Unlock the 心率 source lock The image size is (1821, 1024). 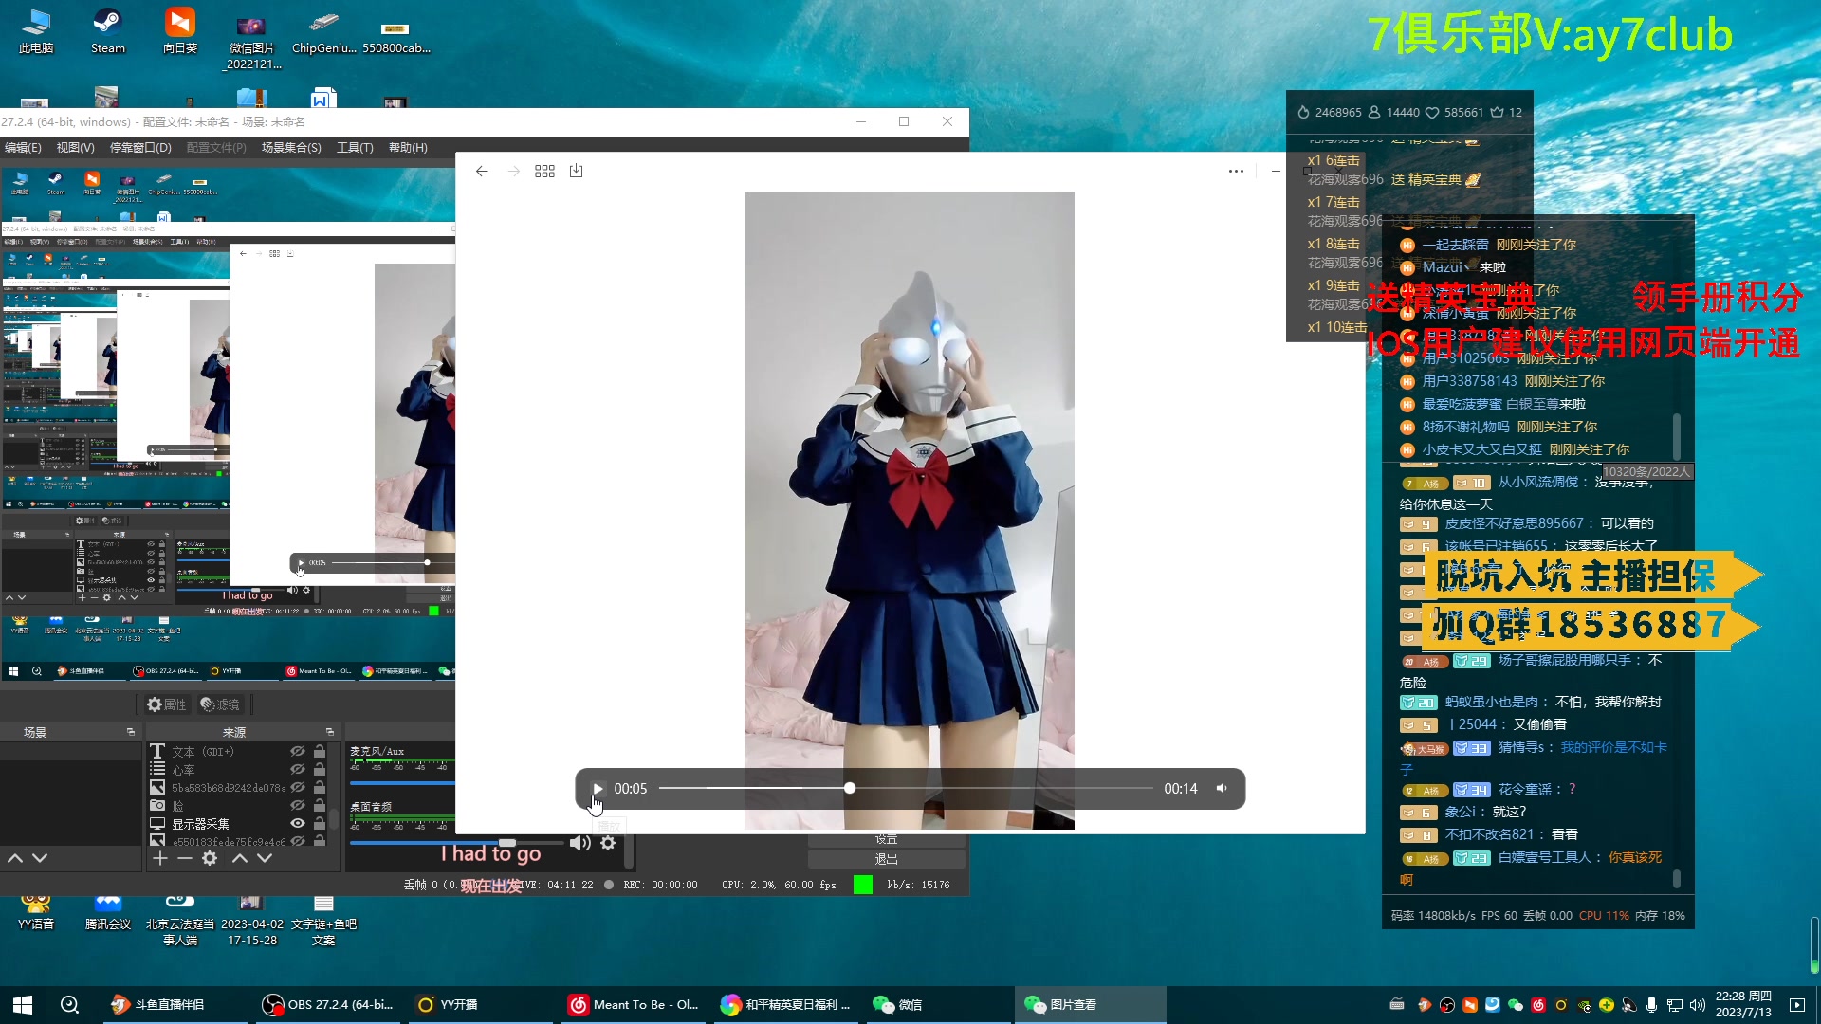320,769
